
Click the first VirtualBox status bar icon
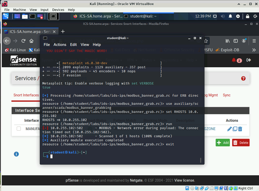point(187,188)
